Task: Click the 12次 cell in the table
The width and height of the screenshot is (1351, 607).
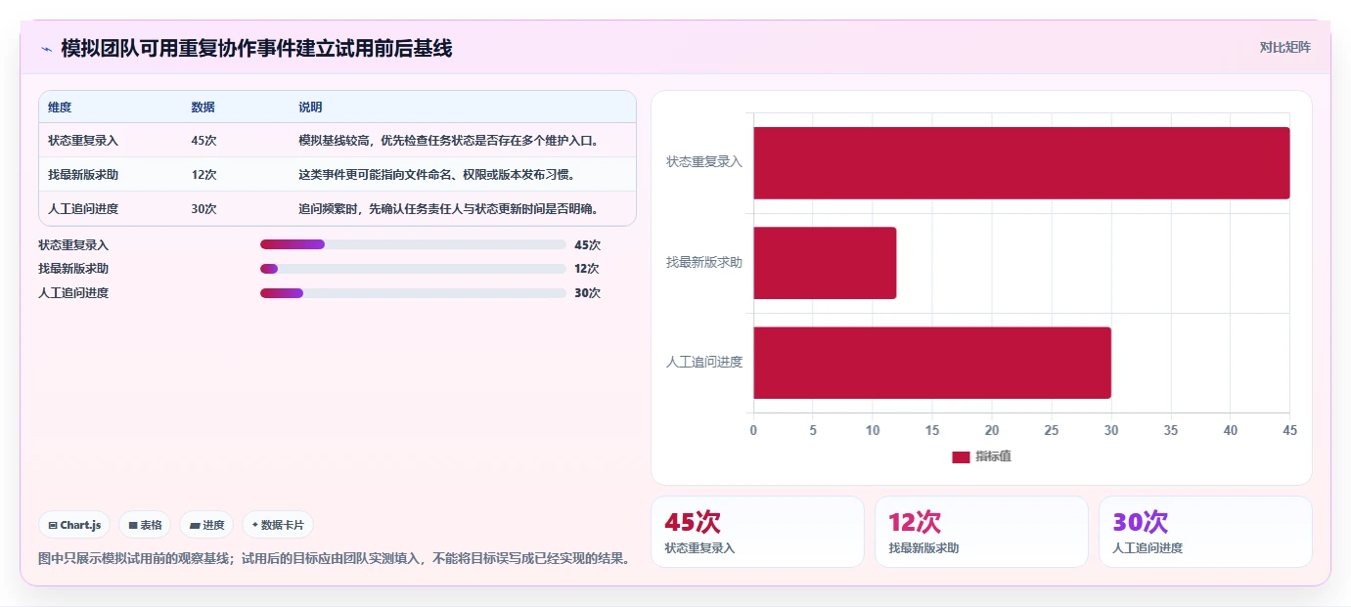Action: click(204, 175)
